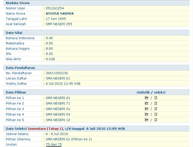Viewport: 193px width, 147px height.
Task: Click the Data Pilihan section header
Action: click(x=16, y=92)
